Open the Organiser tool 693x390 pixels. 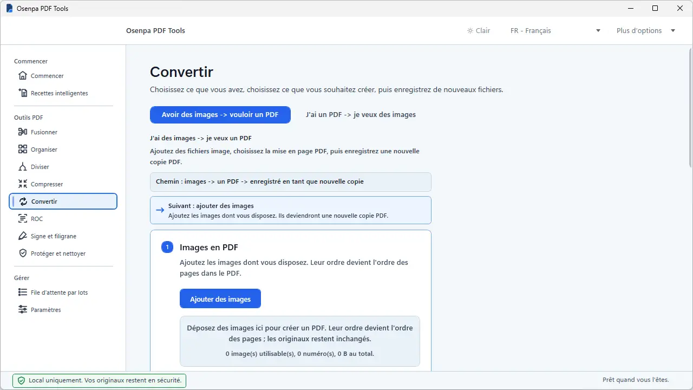pyautogui.click(x=63, y=149)
